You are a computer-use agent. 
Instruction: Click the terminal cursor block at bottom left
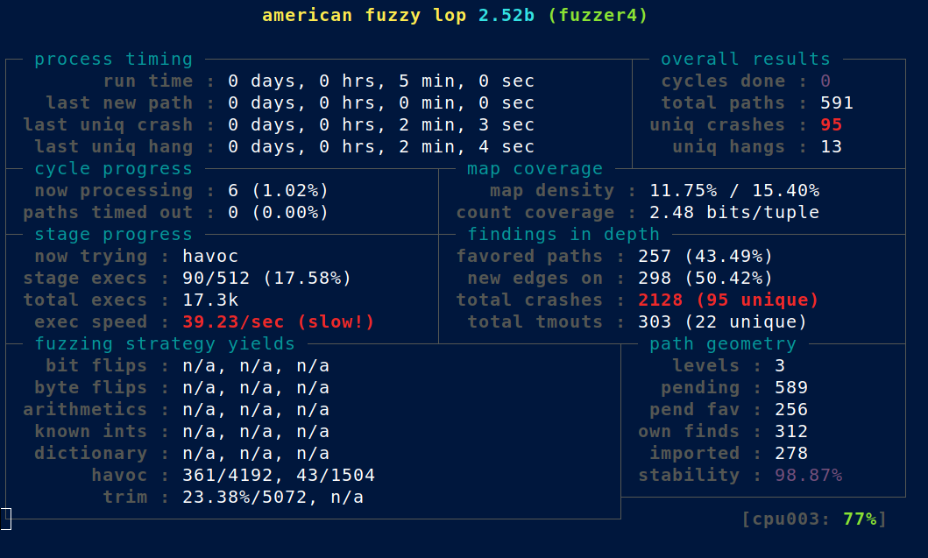6,519
